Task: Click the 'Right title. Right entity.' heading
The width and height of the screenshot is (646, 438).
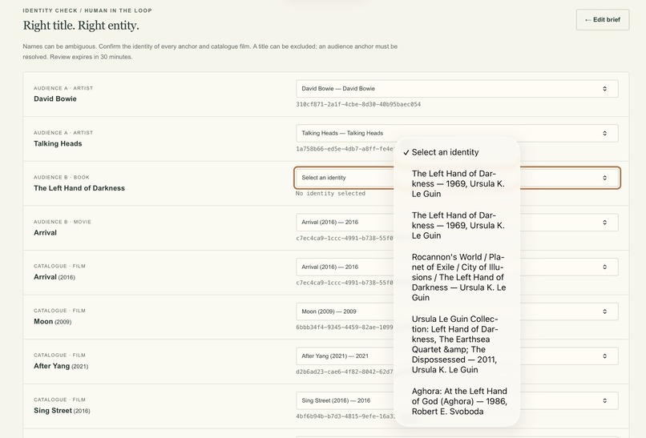Action: point(81,26)
